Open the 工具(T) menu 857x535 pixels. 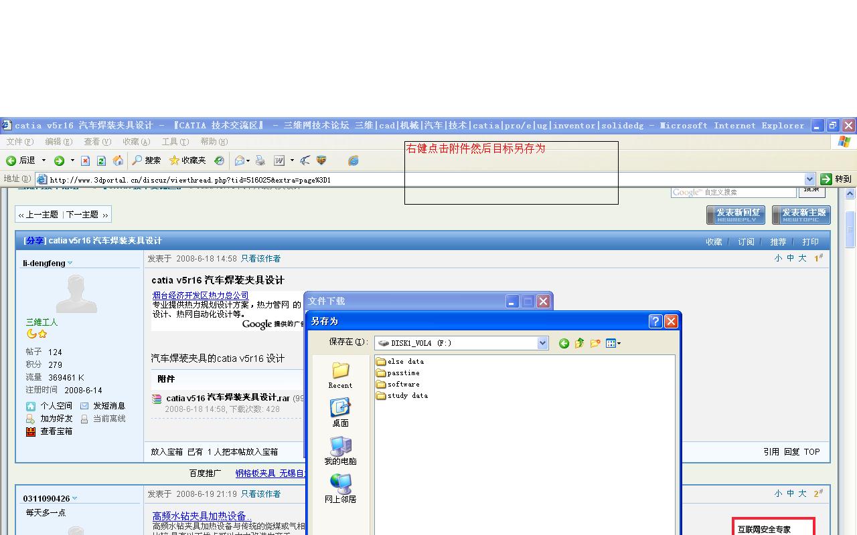point(175,142)
